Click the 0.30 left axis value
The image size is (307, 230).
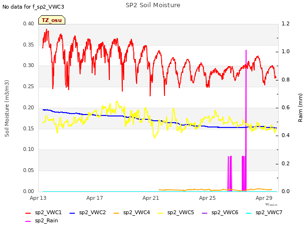click(x=29, y=66)
